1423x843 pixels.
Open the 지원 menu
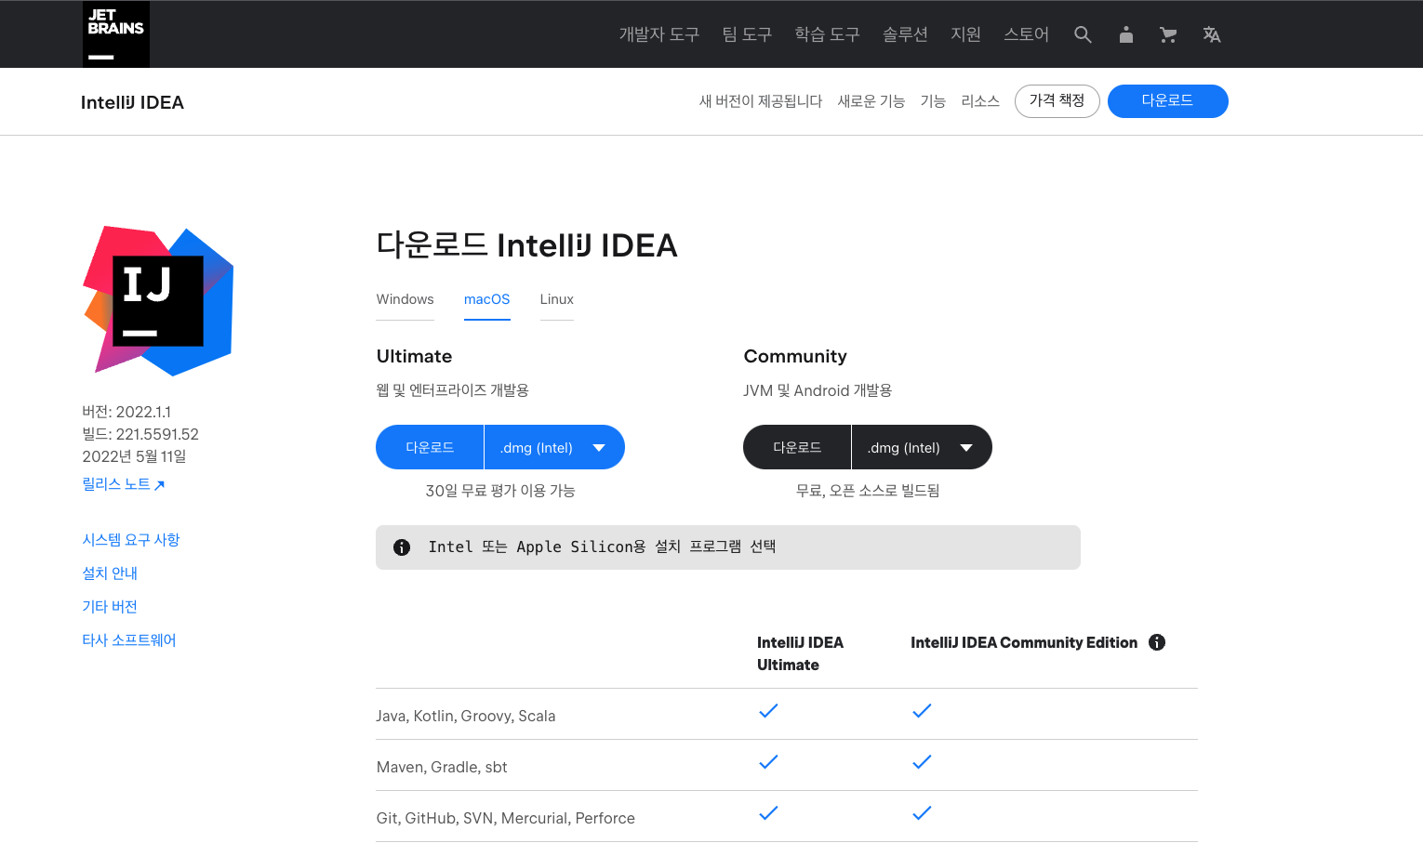click(x=965, y=34)
